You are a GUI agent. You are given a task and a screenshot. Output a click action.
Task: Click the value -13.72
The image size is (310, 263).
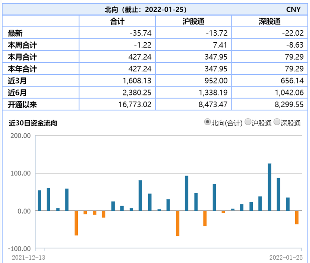[217, 33]
